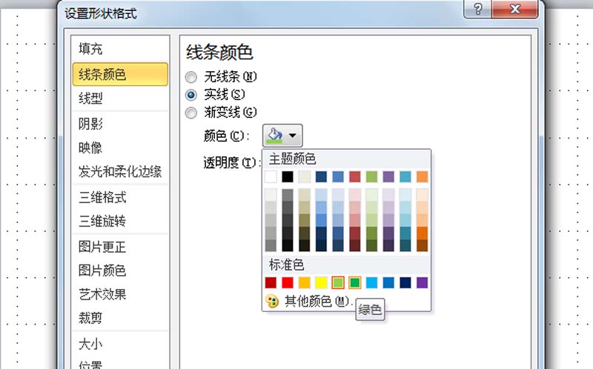Go to 发光和柔化边缘 settings
Image resolution: width=593 pixels, height=369 pixels.
pos(120,171)
